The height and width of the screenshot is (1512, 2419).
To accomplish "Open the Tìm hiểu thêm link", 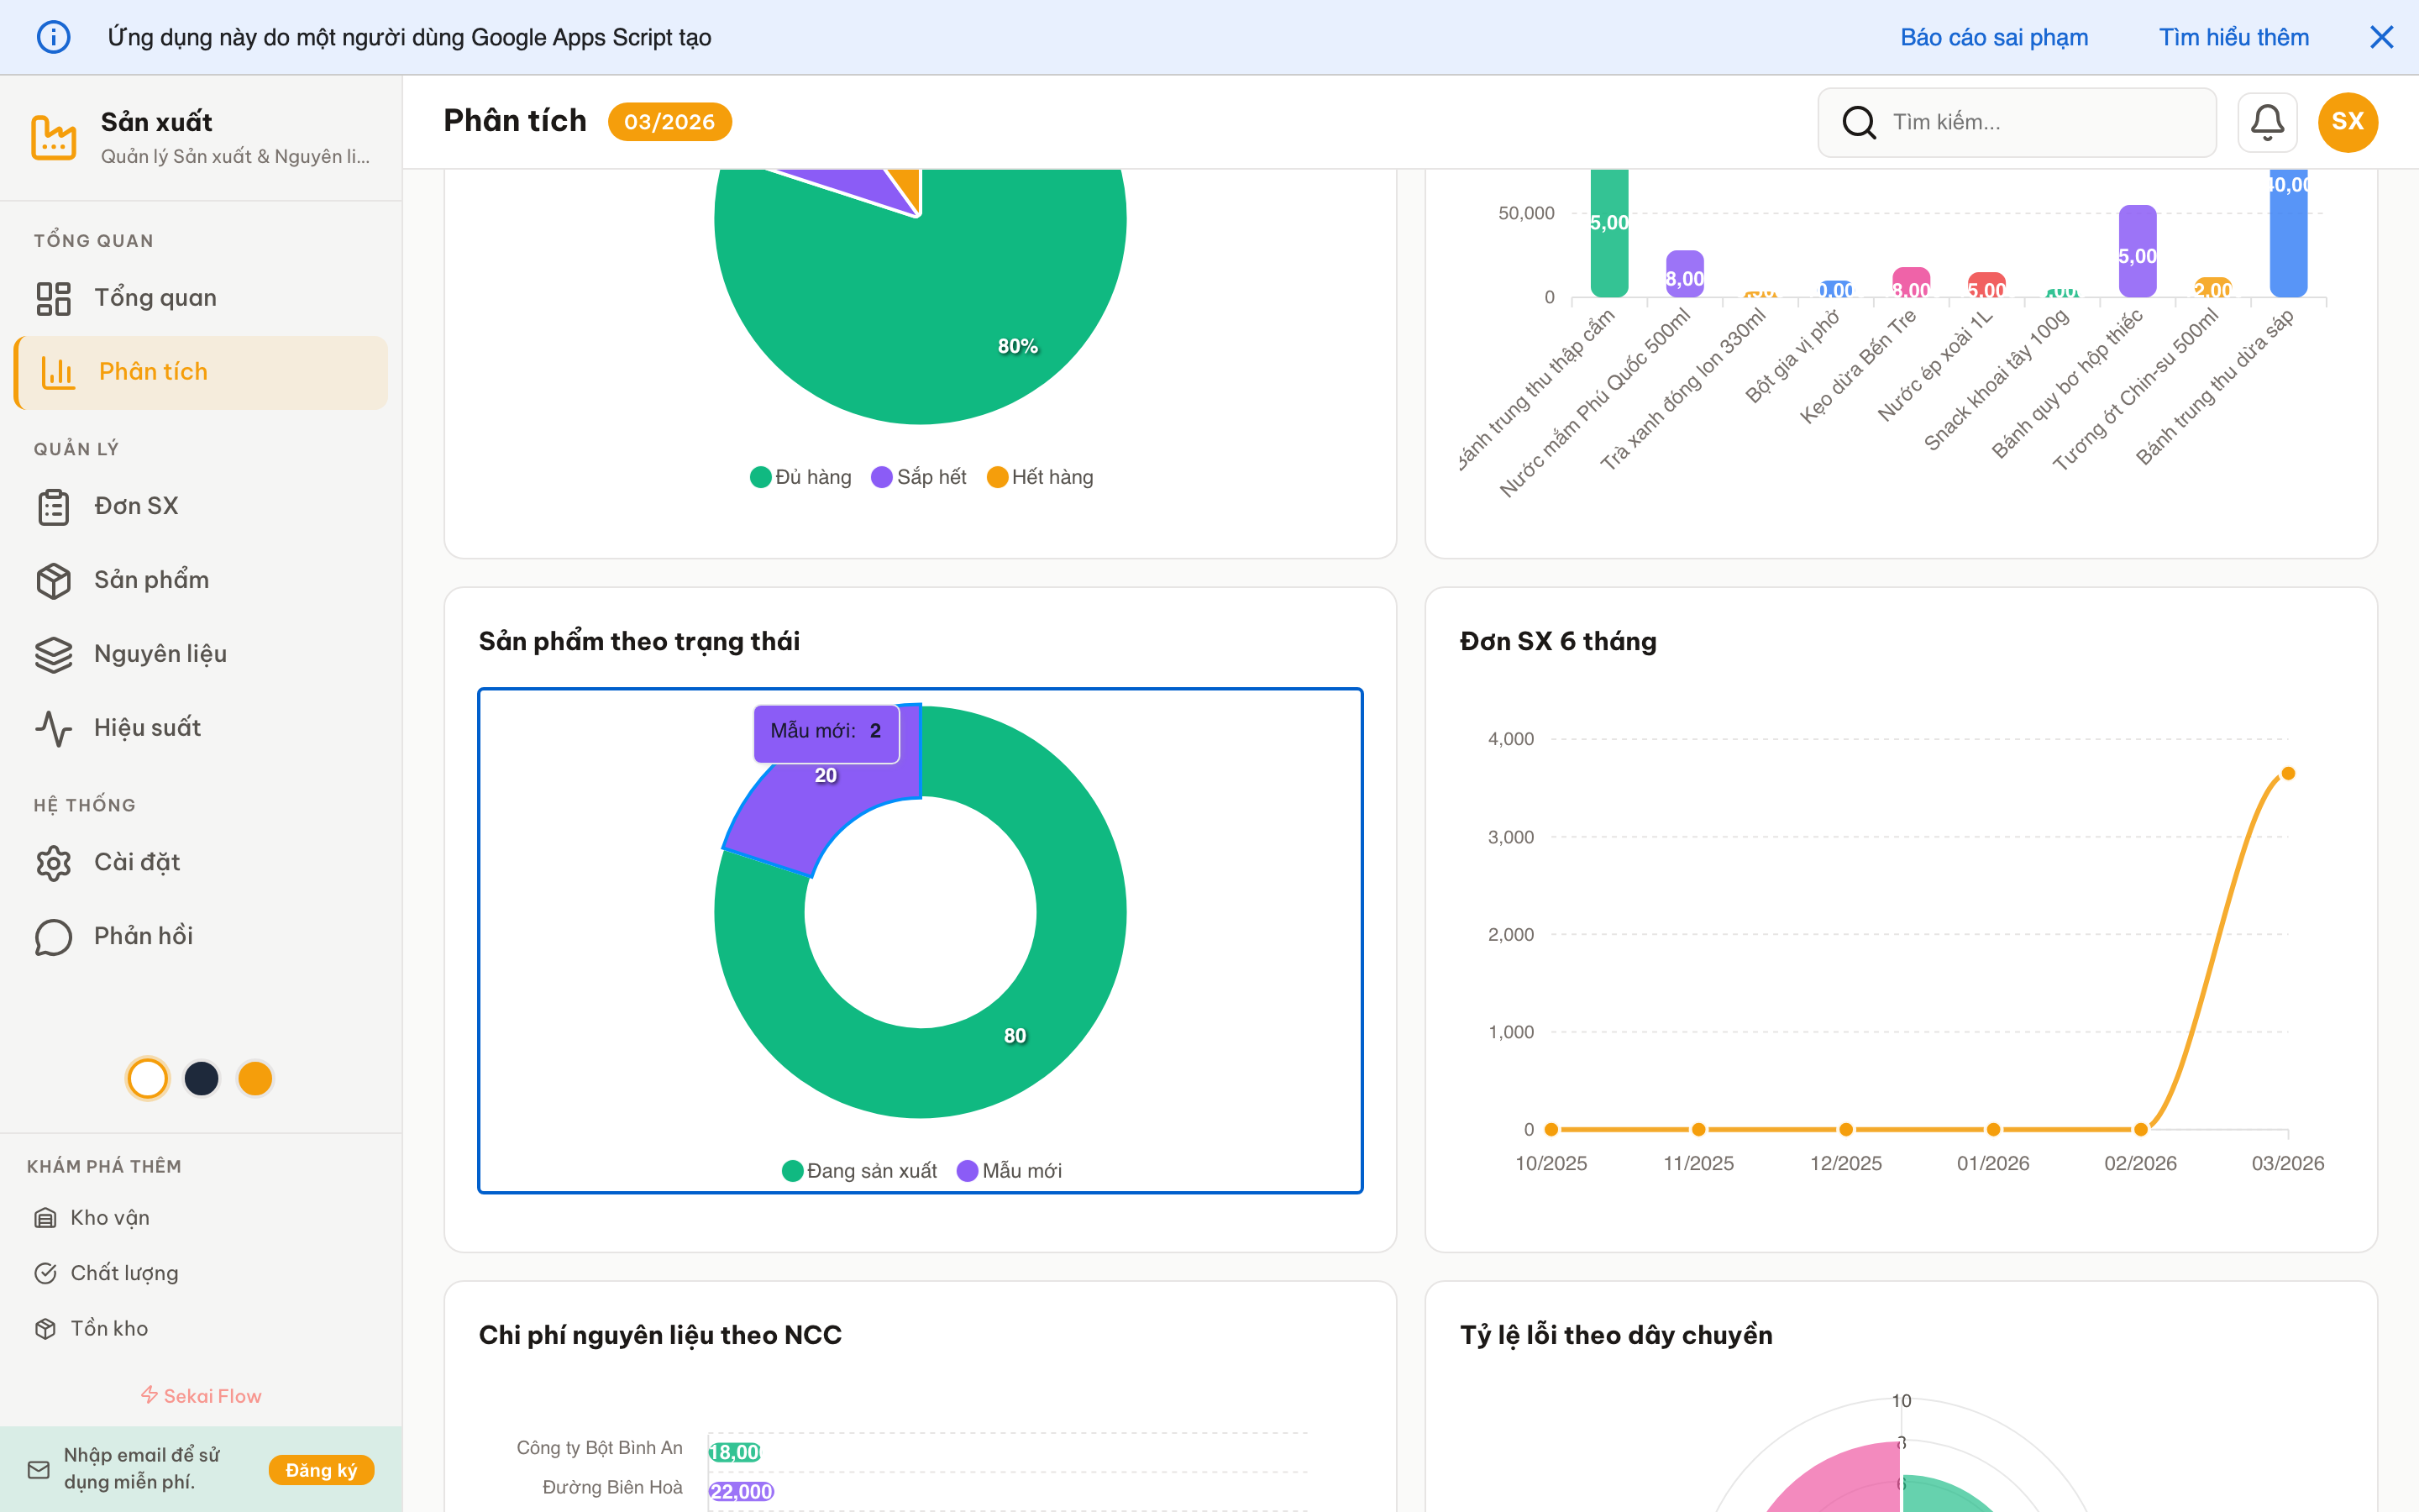I will [x=2233, y=37].
